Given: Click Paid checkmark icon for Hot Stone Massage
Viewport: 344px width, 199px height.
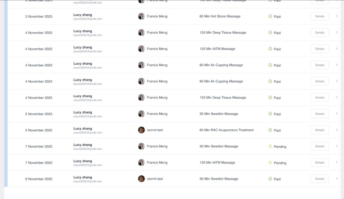Looking at the screenshot, I should [270, 16].
